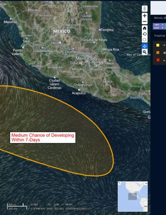The height and width of the screenshot is (215, 166).
Task: Click the MGRS coordinate readout
Action: tap(76, 209)
